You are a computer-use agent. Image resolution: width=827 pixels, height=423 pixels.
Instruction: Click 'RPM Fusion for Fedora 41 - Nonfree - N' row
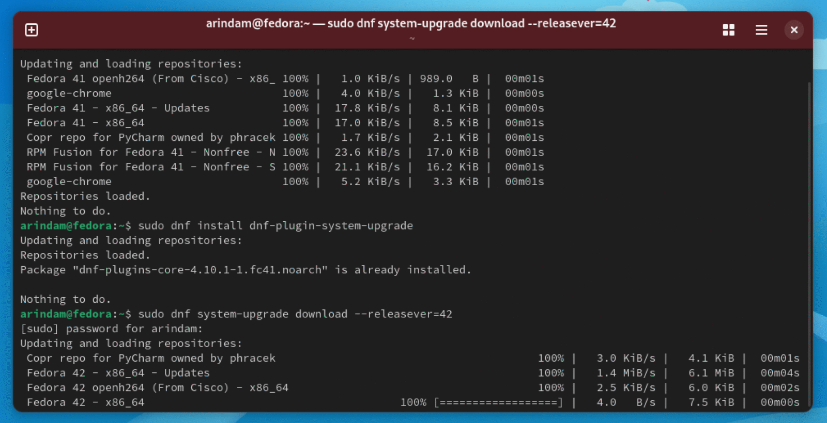[x=285, y=152]
